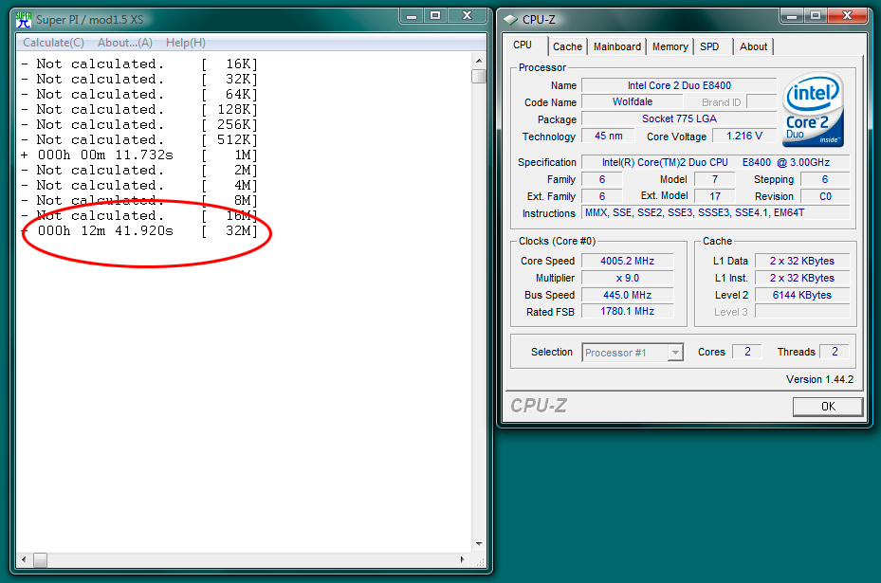Minimize the Super PI window

click(412, 16)
